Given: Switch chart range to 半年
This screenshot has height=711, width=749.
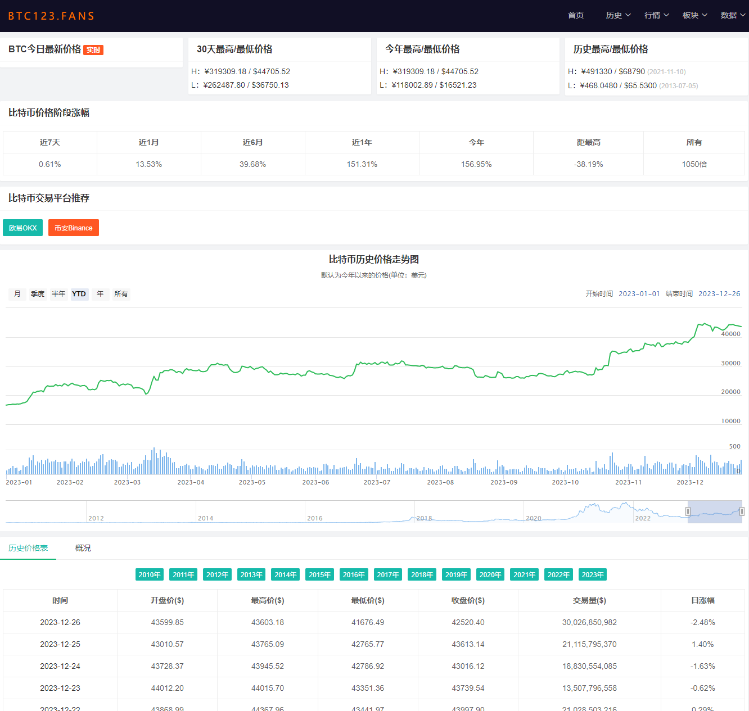Looking at the screenshot, I should [58, 294].
